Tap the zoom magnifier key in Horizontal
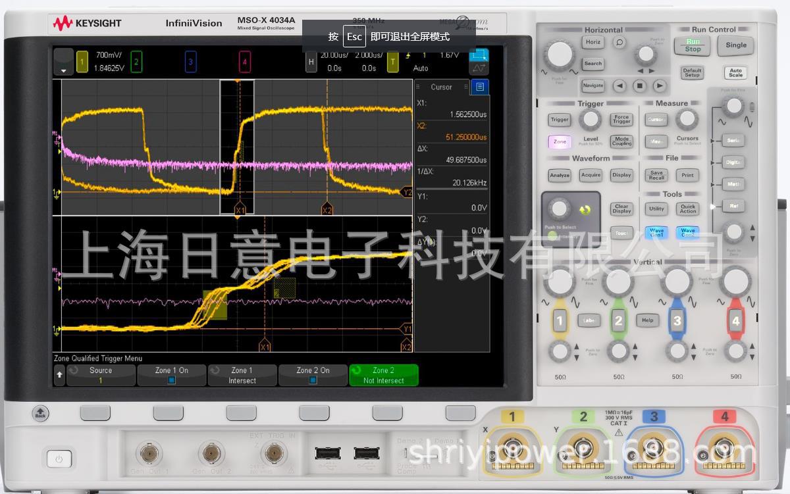The width and height of the screenshot is (790, 494). tap(619, 42)
